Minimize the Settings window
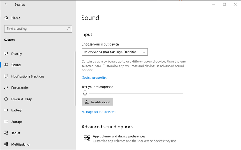The height and width of the screenshot is (150, 241). click(214, 4)
